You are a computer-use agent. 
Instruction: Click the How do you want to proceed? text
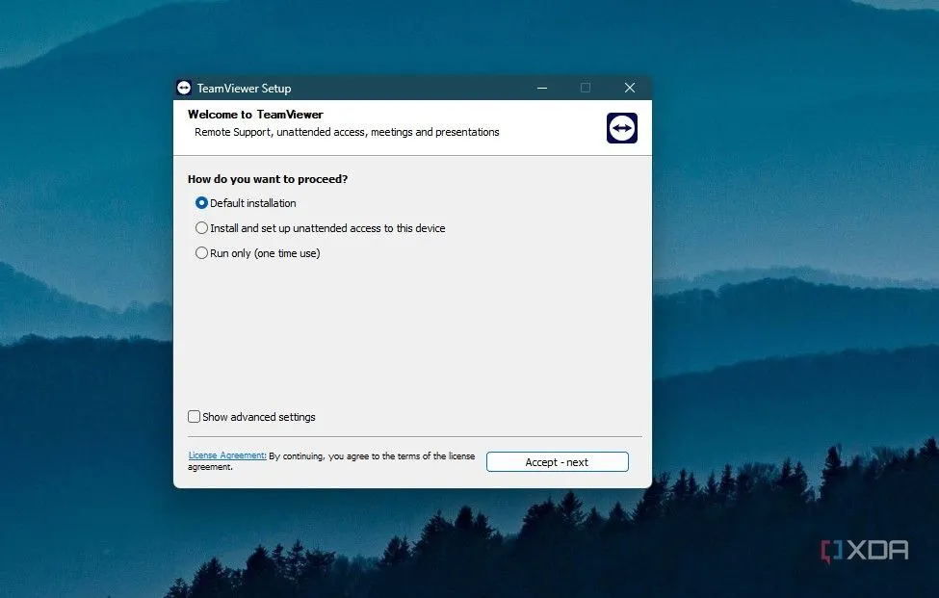(x=268, y=179)
